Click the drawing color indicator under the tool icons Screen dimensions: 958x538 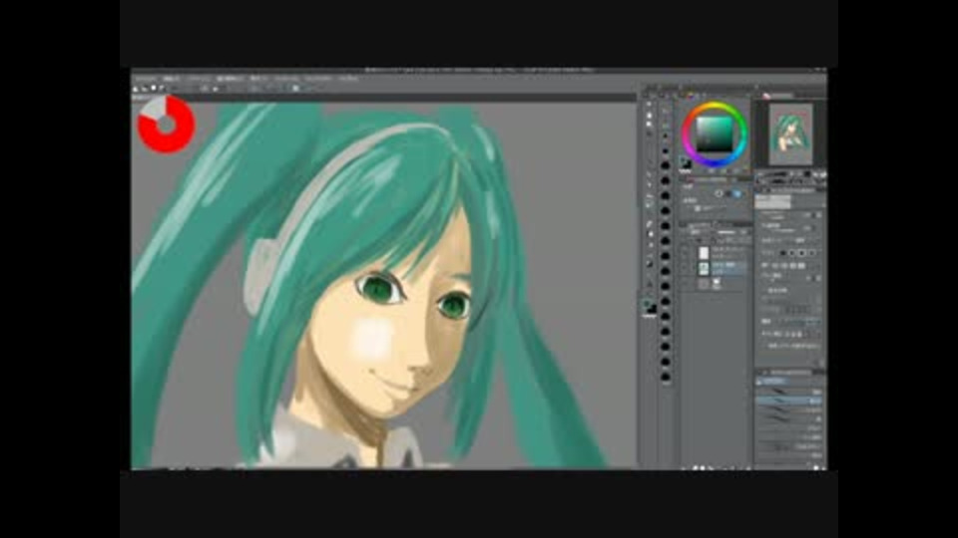[650, 306]
